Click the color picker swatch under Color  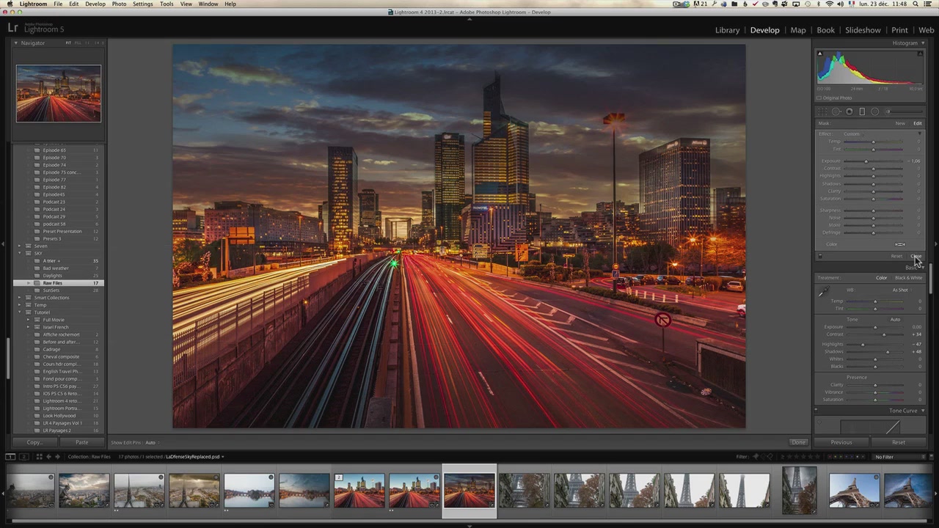tap(900, 244)
